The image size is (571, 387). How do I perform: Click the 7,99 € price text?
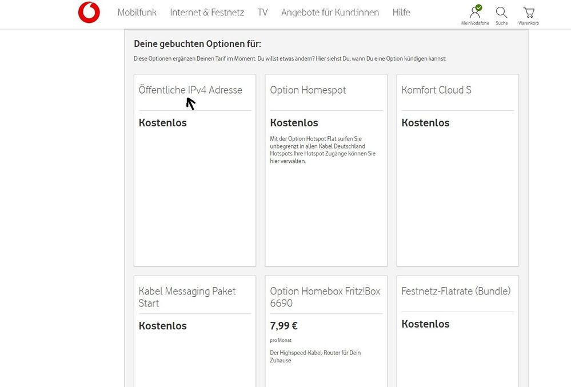tap(283, 325)
